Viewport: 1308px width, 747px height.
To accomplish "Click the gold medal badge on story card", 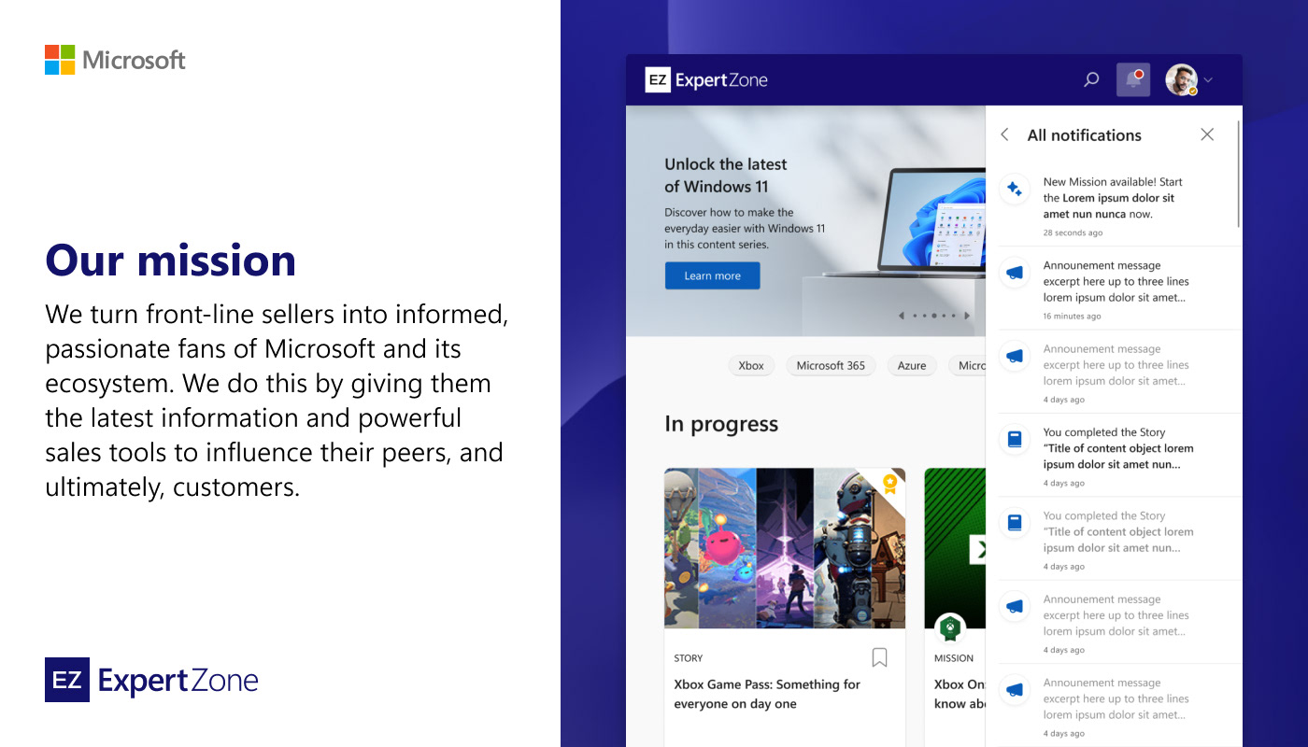I will click(x=890, y=483).
